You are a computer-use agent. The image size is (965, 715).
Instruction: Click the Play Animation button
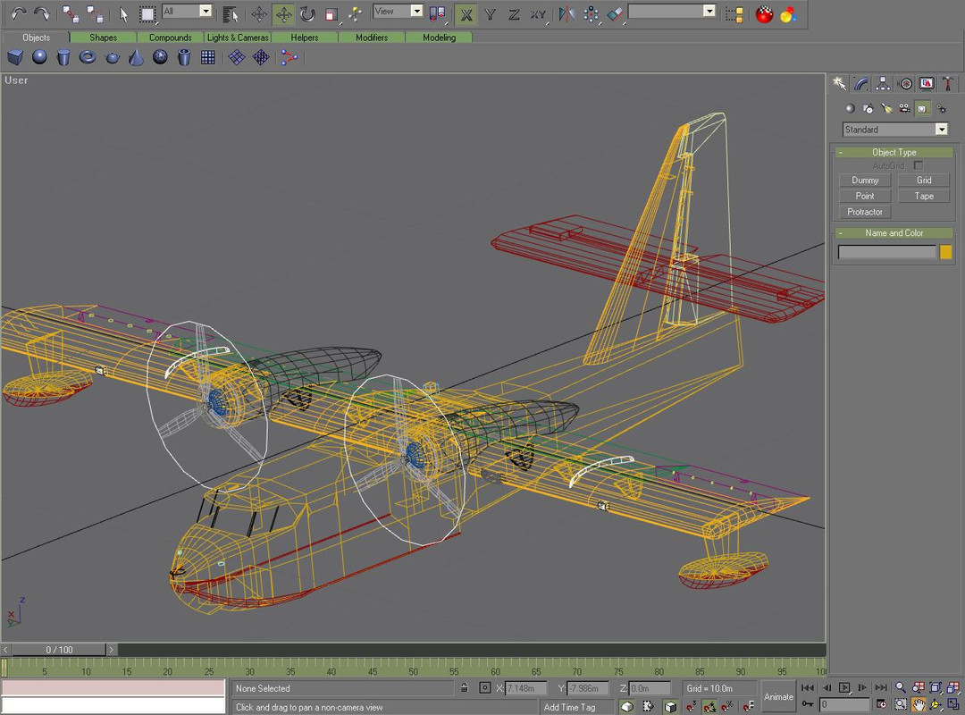pyautogui.click(x=844, y=687)
